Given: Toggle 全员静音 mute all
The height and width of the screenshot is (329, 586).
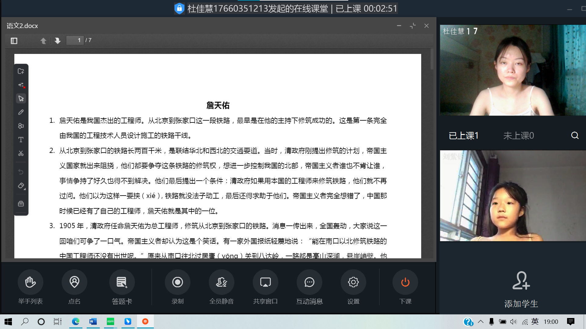Looking at the screenshot, I should pyautogui.click(x=221, y=287).
